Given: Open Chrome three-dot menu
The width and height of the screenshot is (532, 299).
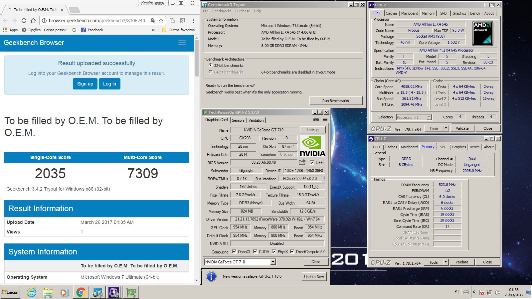Looking at the screenshot, I should [x=193, y=21].
